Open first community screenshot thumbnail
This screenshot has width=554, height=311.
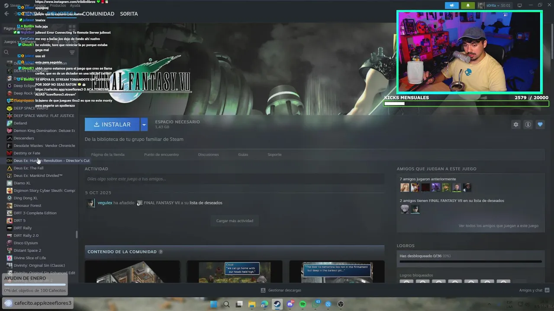132,272
